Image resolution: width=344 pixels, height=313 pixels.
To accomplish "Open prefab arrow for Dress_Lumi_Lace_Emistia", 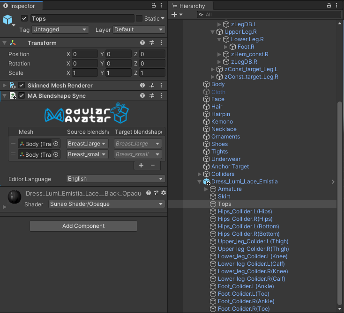I will (333, 182).
